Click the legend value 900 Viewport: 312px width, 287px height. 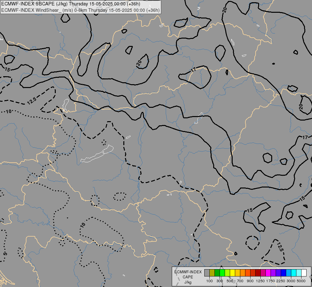tap(250, 281)
